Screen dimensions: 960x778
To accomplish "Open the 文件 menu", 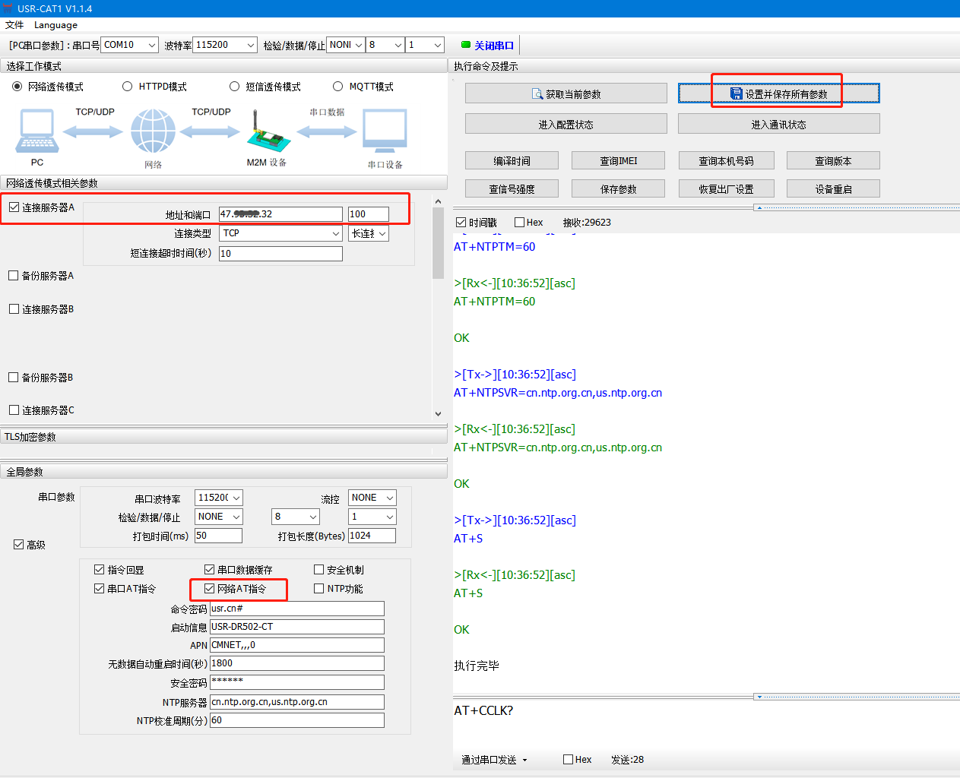I will coord(14,25).
